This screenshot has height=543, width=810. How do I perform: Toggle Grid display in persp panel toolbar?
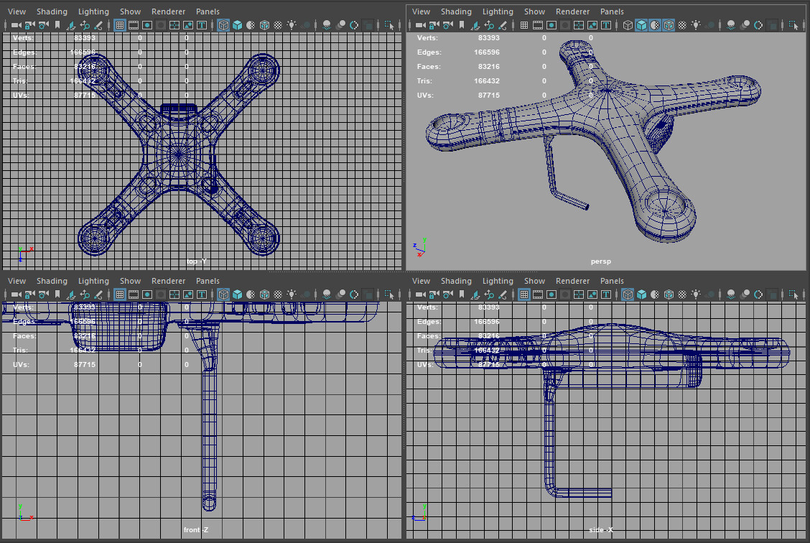(524, 25)
